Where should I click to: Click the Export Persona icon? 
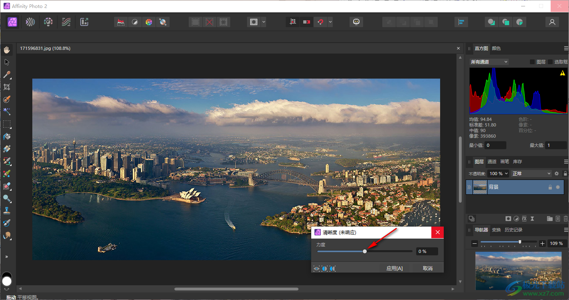[84, 22]
